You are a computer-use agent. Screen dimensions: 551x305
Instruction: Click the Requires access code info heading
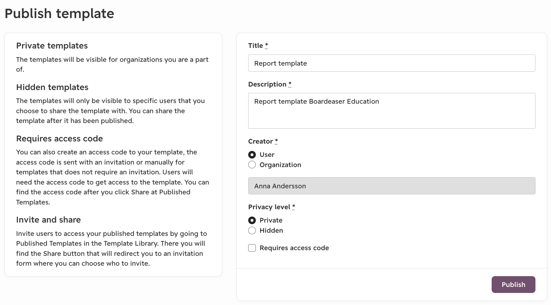60,139
